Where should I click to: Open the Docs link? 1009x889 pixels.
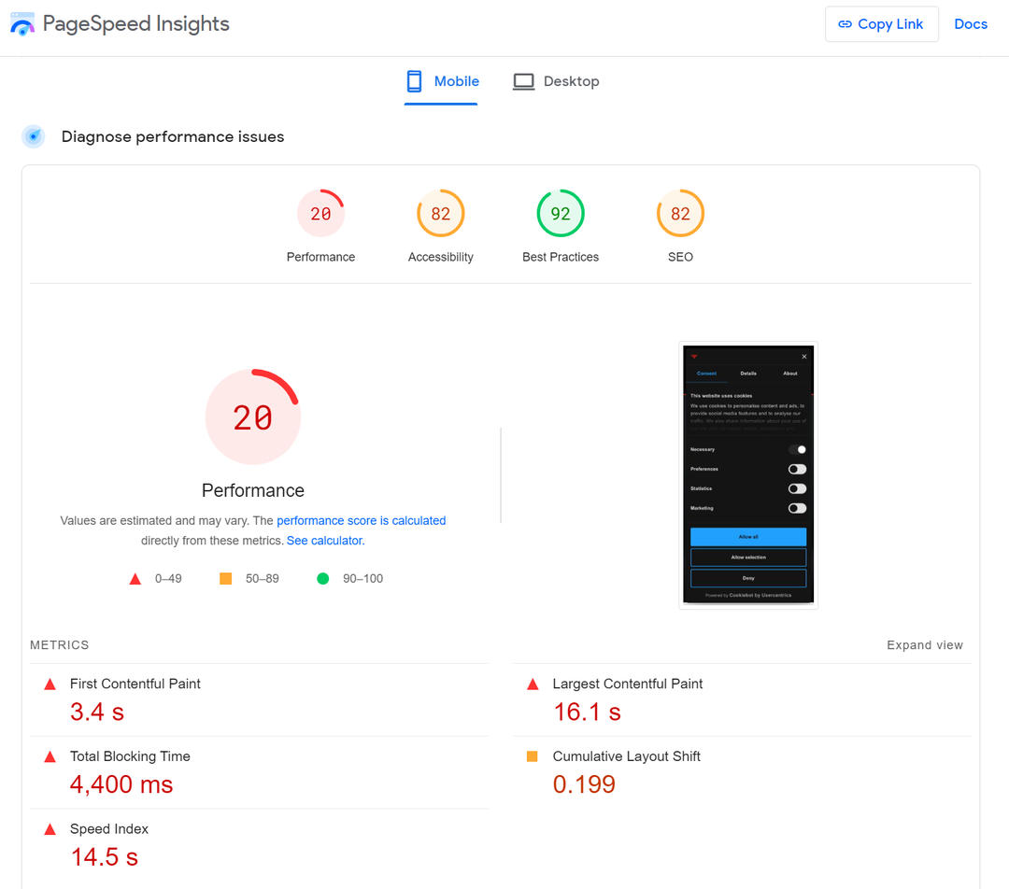971,24
